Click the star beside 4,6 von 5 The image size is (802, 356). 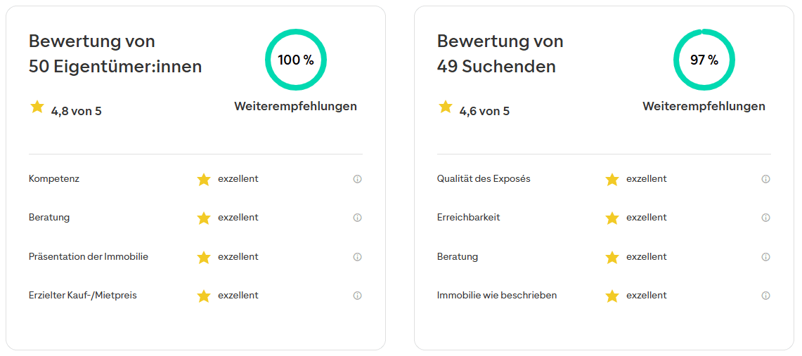tap(446, 107)
